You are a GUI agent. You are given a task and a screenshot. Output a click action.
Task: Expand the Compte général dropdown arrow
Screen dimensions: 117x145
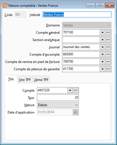click(102, 32)
